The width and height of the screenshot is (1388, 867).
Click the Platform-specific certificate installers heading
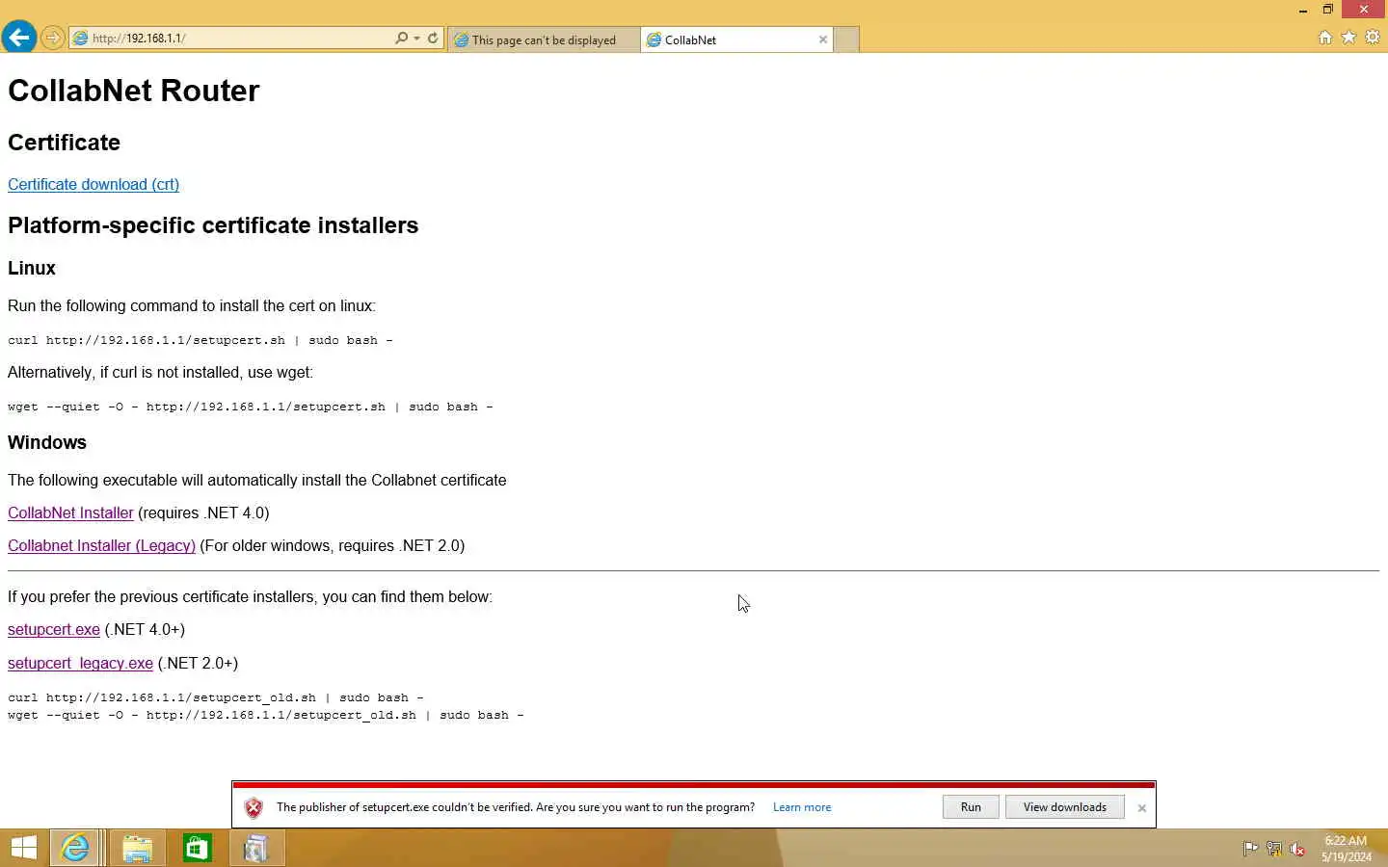pyautogui.click(x=213, y=225)
